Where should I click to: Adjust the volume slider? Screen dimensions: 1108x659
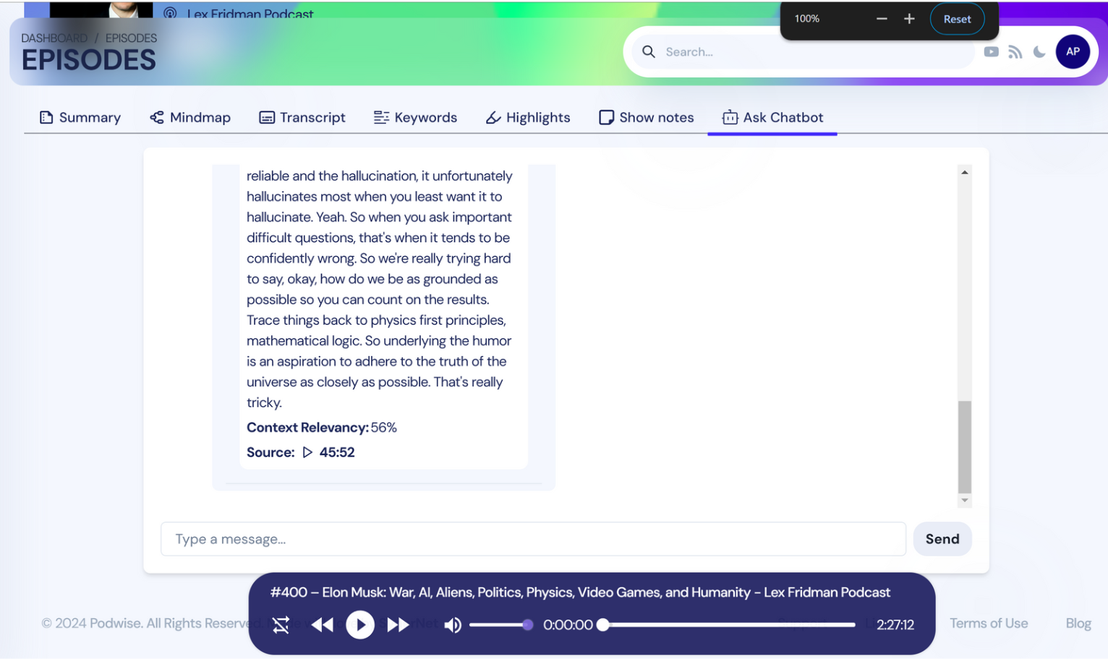pyautogui.click(x=501, y=624)
